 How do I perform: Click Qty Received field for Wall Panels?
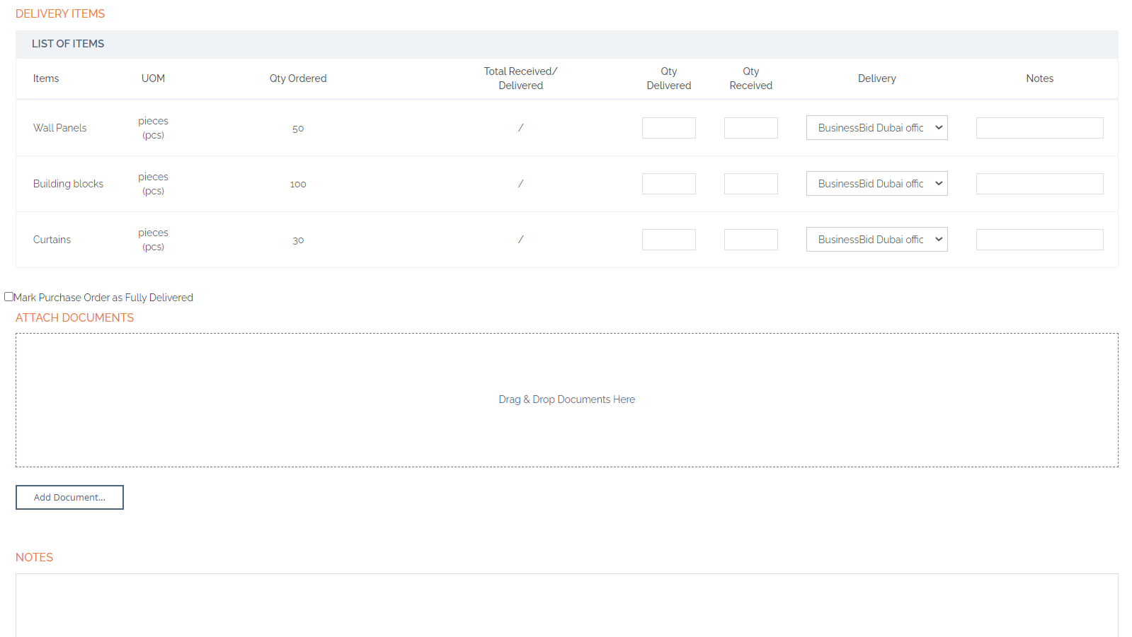tap(750, 128)
